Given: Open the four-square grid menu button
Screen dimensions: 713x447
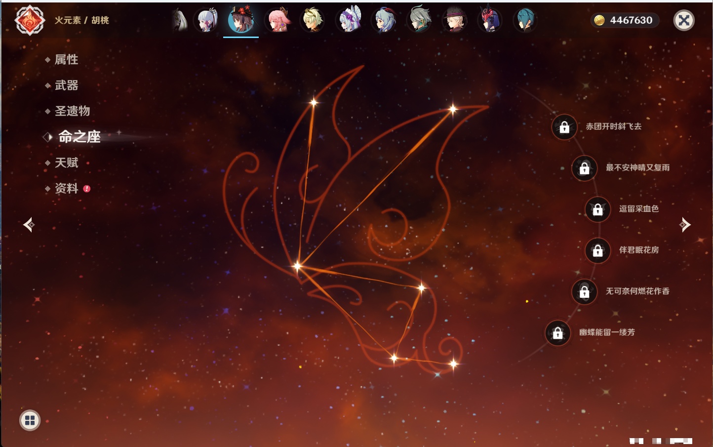Looking at the screenshot, I should 30,420.
